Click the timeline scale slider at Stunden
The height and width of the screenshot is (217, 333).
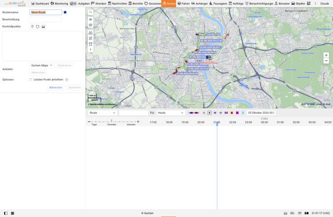112,121
